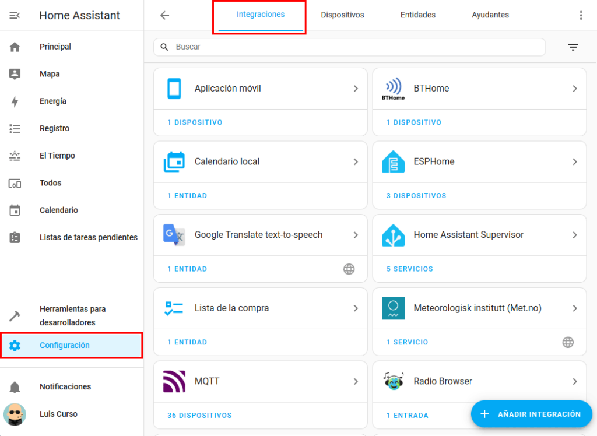597x436 pixels.
Task: Switch to the Dispositivos tab
Action: pyautogui.click(x=342, y=15)
